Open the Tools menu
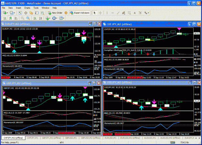This screenshot has width=202, height=145. (x=36, y=8)
